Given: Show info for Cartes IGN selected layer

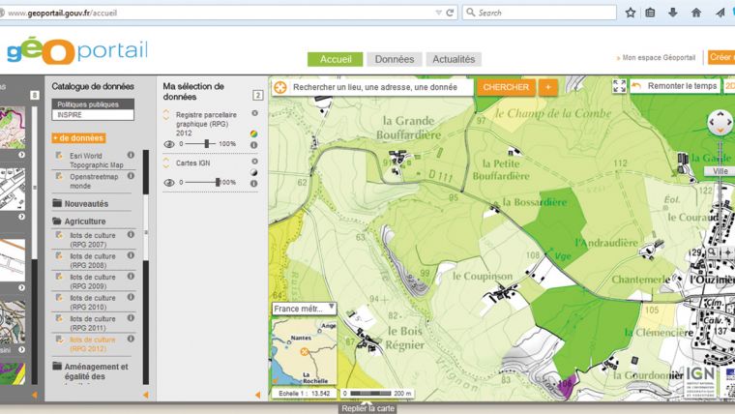Looking at the screenshot, I should (253, 184).
